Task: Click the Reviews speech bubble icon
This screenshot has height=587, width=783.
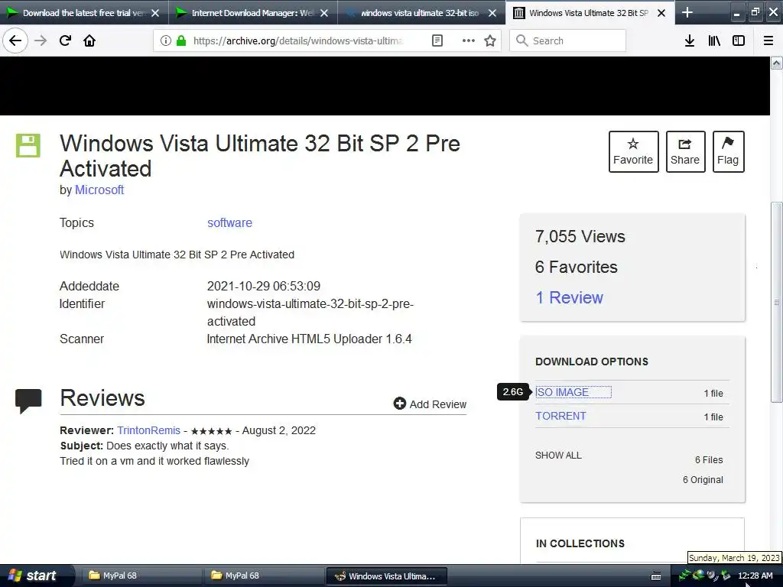Action: pos(28,401)
